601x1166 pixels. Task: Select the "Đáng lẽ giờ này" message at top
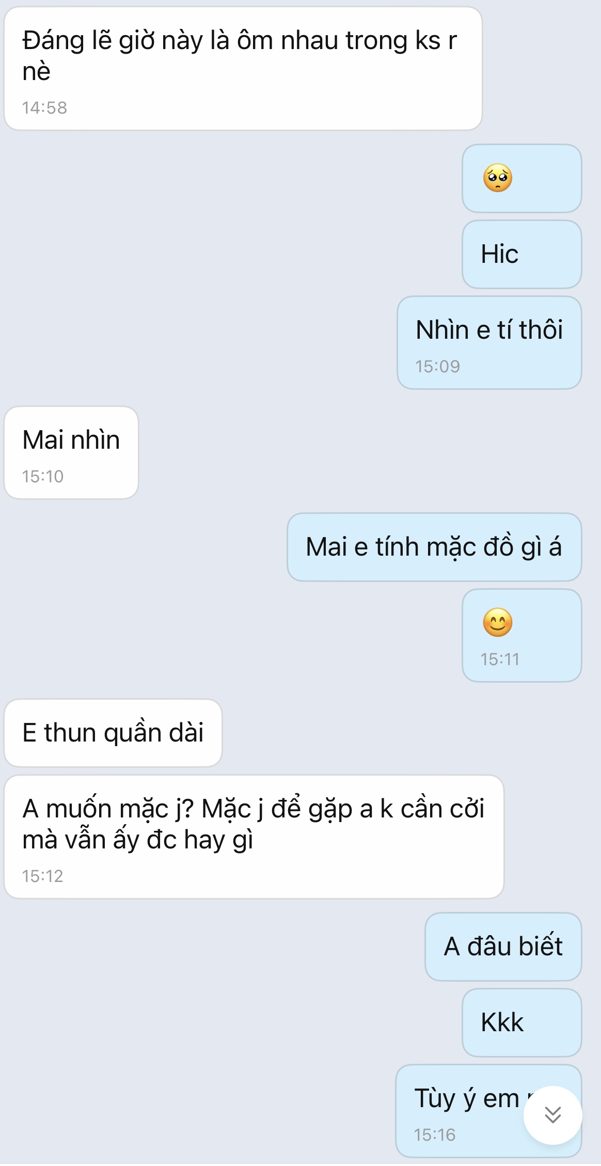[243, 68]
